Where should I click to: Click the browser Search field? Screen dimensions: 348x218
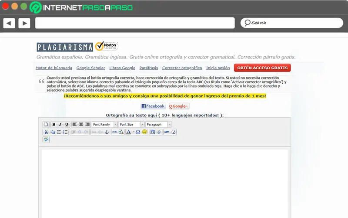point(292,23)
